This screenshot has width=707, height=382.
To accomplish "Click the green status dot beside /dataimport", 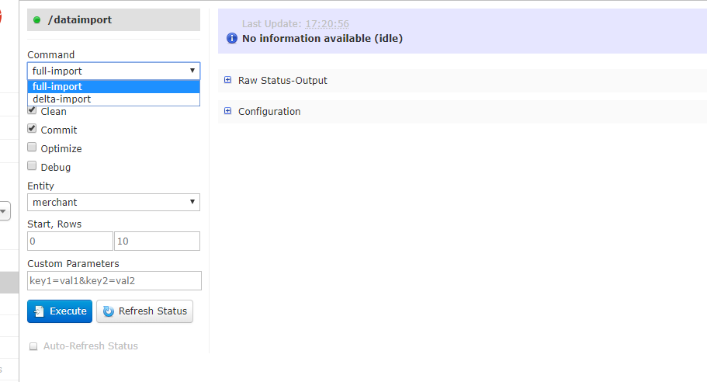I will tap(37, 20).
